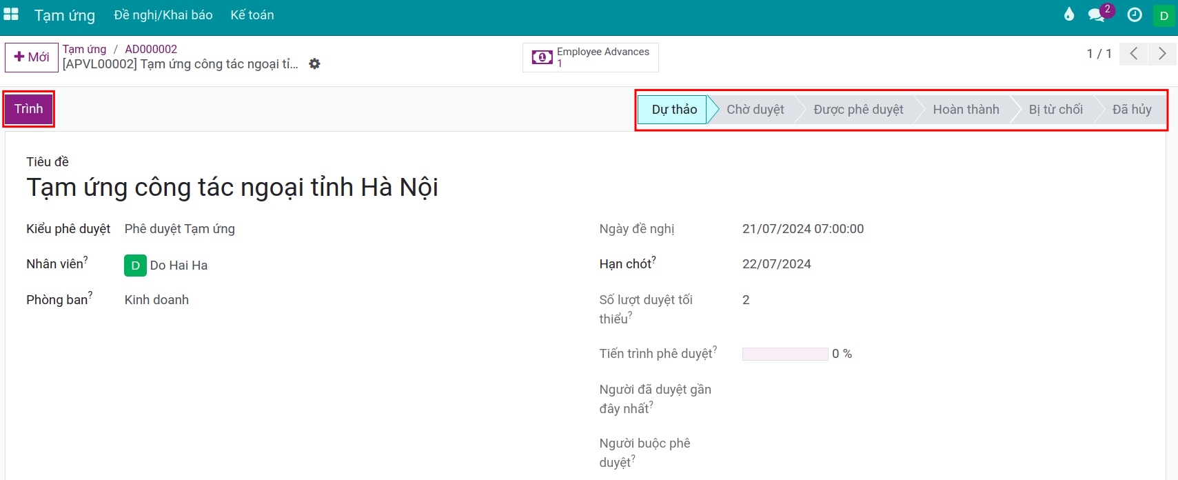Select the Bị từ chối status stage
1178x480 pixels.
point(1055,110)
